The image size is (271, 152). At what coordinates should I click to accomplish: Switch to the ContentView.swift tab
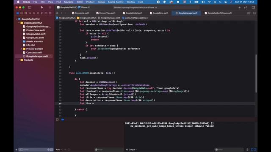[106, 13]
